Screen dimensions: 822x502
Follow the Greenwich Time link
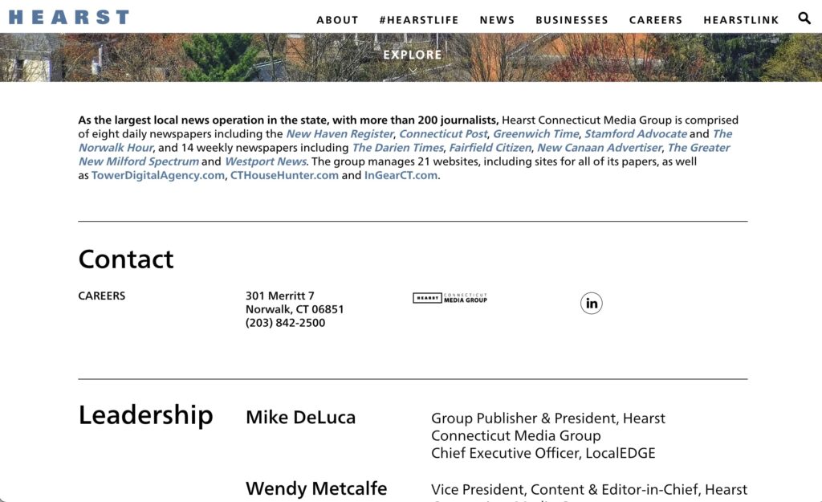pyautogui.click(x=535, y=134)
